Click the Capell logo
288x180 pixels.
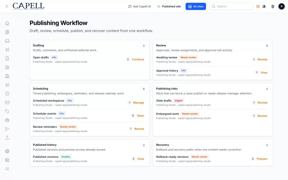[x=28, y=6]
